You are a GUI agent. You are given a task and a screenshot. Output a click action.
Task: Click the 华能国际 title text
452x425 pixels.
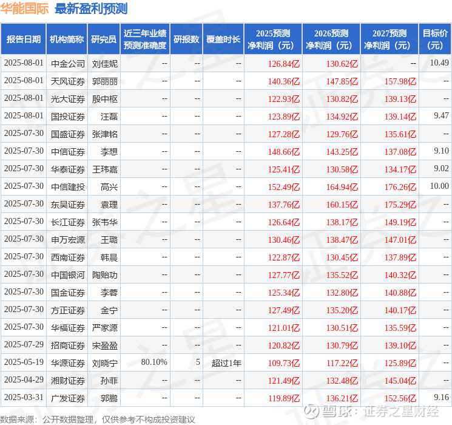25,8
